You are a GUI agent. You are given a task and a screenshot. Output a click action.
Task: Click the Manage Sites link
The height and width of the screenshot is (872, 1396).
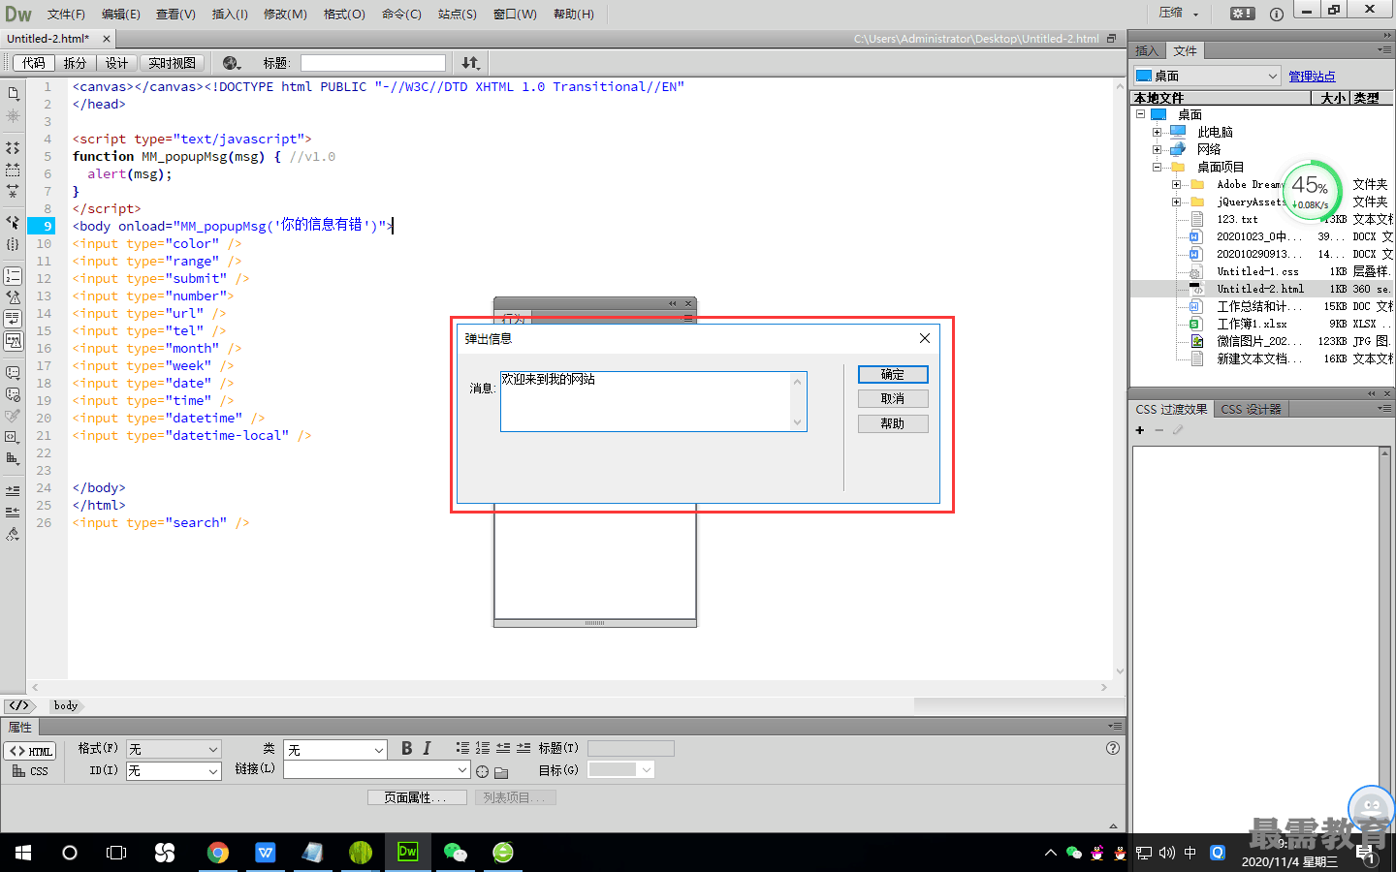(1312, 76)
